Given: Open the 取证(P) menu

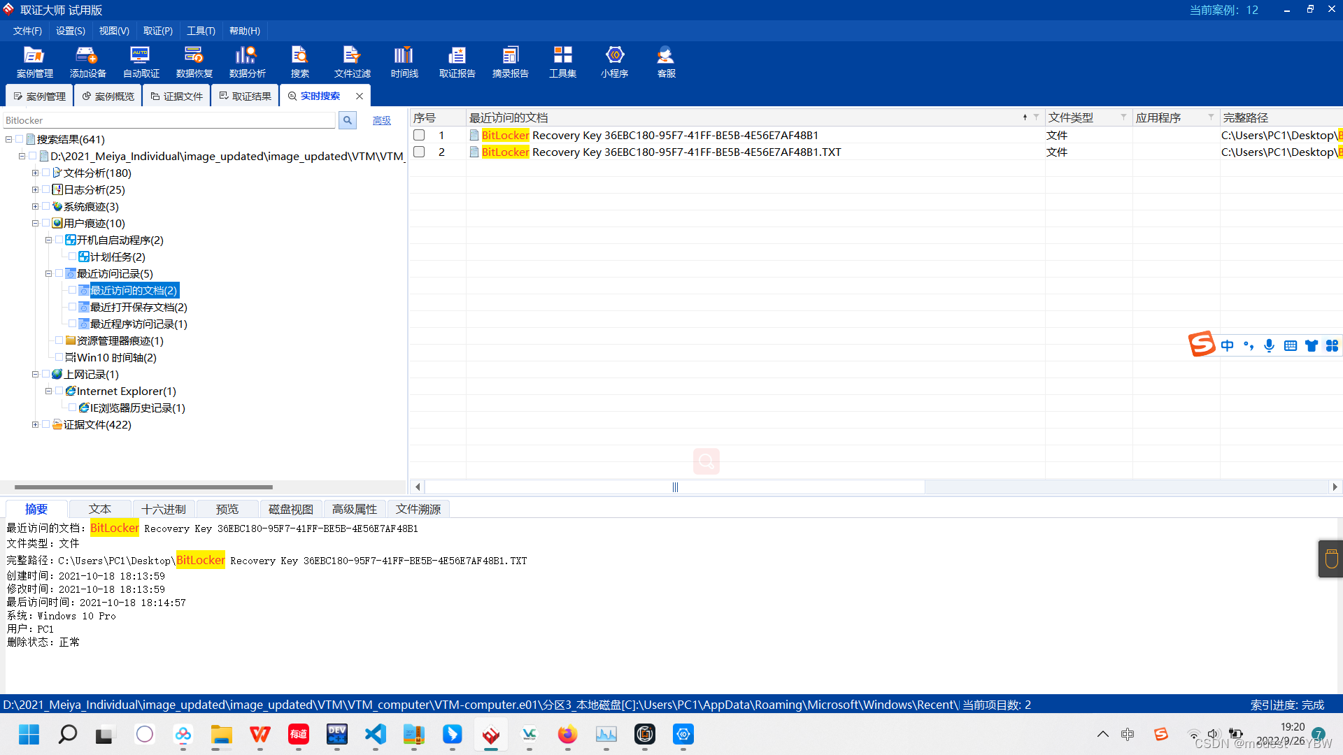Looking at the screenshot, I should pos(157,31).
